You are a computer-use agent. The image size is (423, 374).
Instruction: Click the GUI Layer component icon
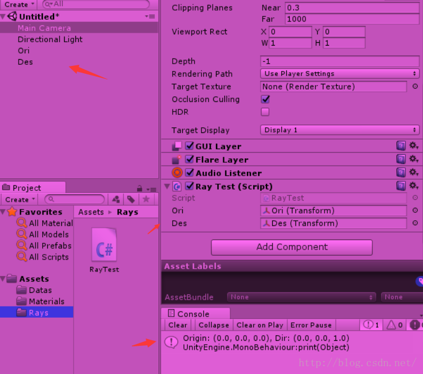[x=177, y=146]
